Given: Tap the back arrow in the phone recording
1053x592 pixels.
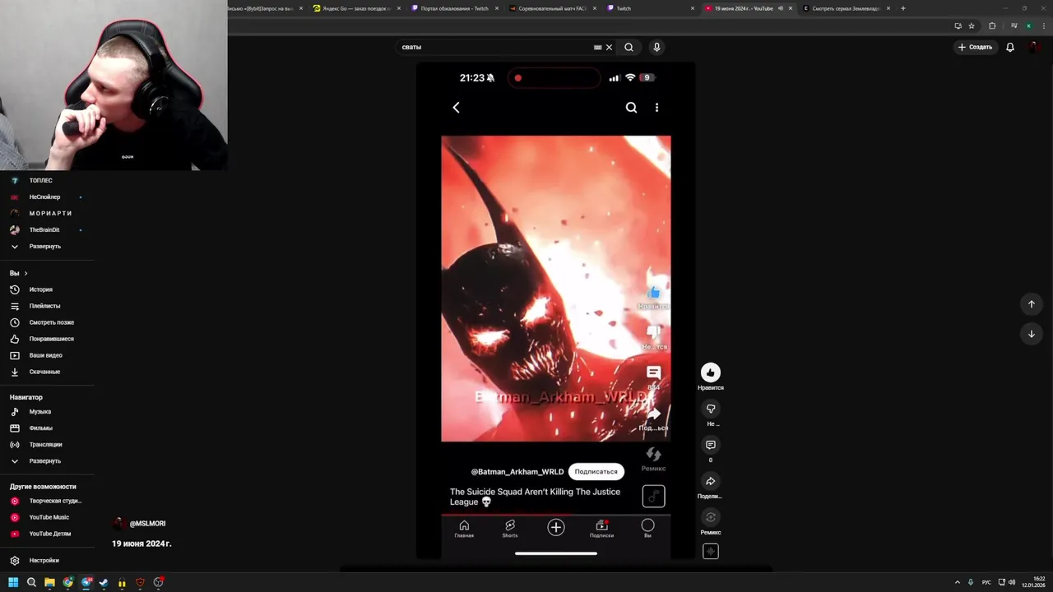Looking at the screenshot, I should coord(456,108).
